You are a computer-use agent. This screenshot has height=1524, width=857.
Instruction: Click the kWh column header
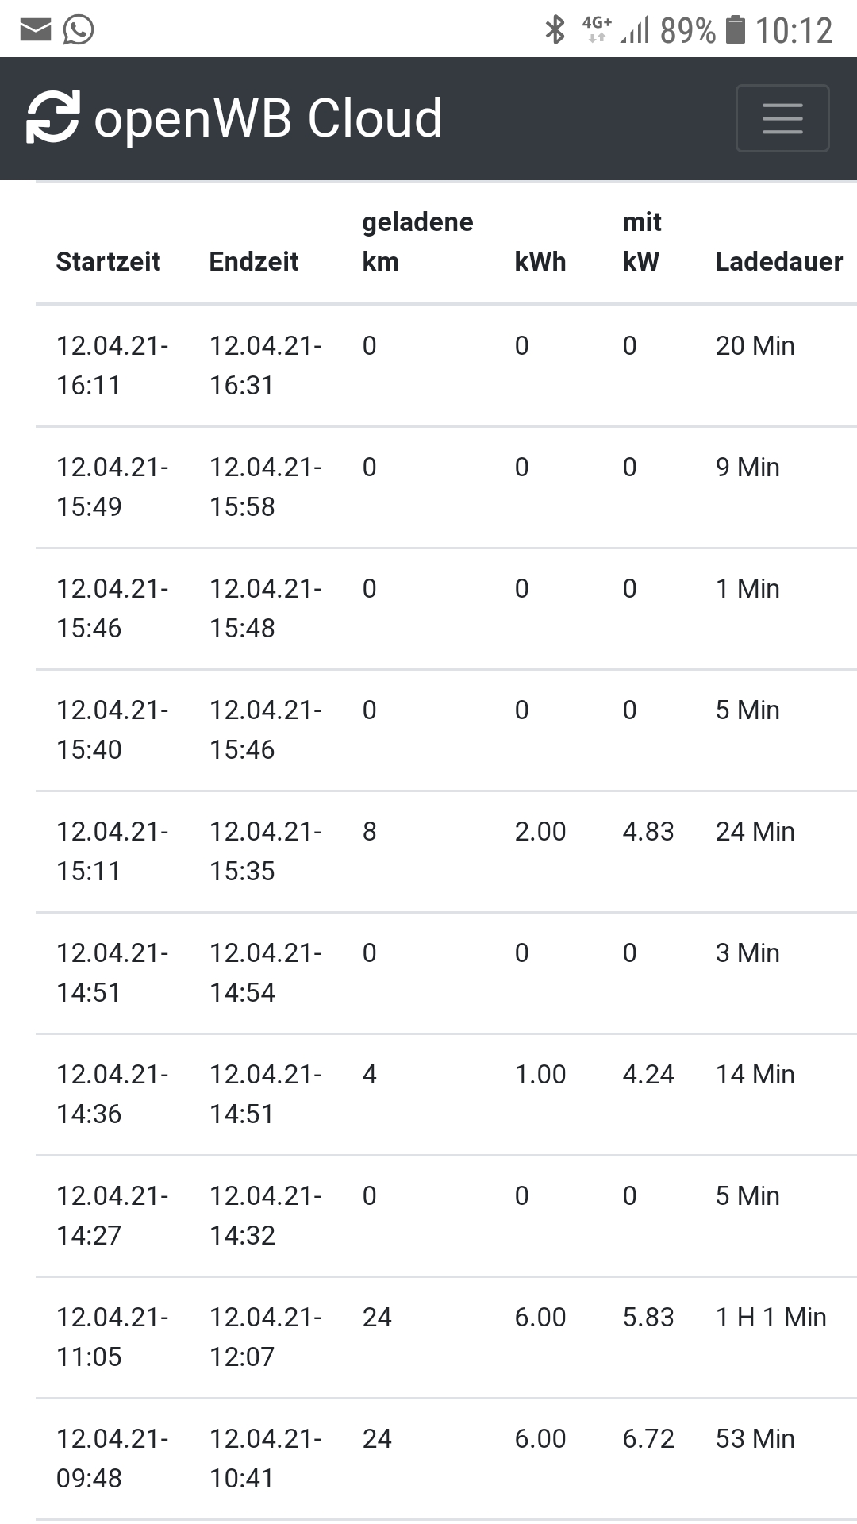coord(540,261)
